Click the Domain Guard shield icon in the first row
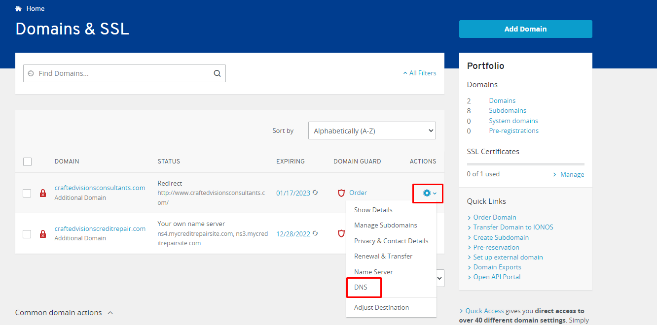 tap(341, 193)
